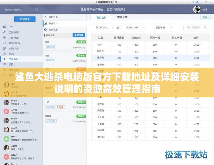Screen dimensions: 214x165
Task: Click the 新建申请 button
Action: point(79,35)
